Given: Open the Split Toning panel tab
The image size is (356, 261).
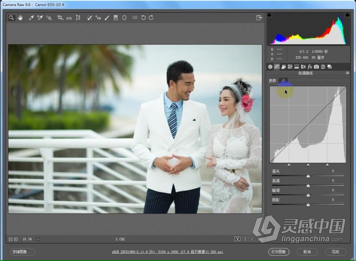Looking at the screenshot, I should (x=297, y=67).
